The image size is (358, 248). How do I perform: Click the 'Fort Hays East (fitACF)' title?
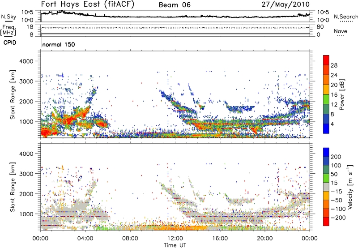[88, 4]
